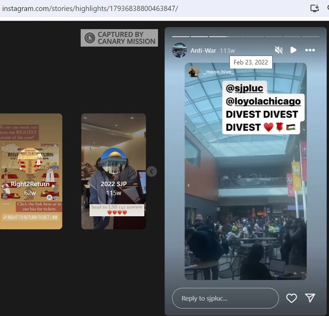Tap the @sjpluc mention in story

(x=245, y=88)
